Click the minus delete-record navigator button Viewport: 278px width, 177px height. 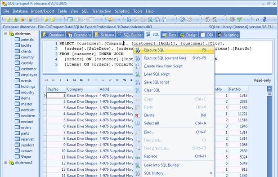pyautogui.click(x=96, y=80)
